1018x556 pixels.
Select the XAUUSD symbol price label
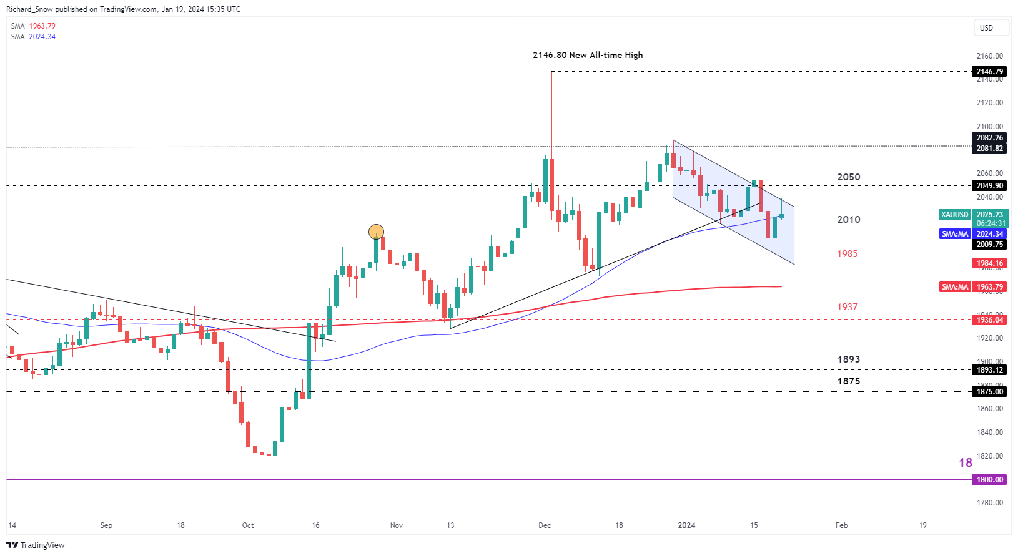(955, 214)
